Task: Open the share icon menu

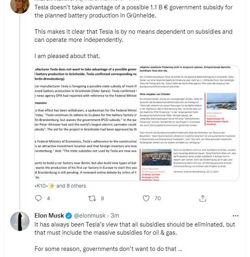Action: click(202, 199)
